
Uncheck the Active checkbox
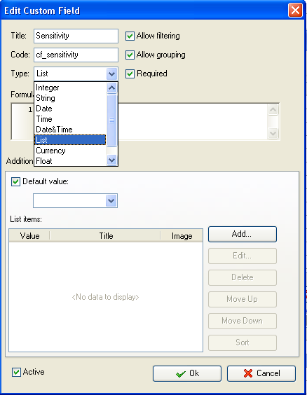click(16, 373)
